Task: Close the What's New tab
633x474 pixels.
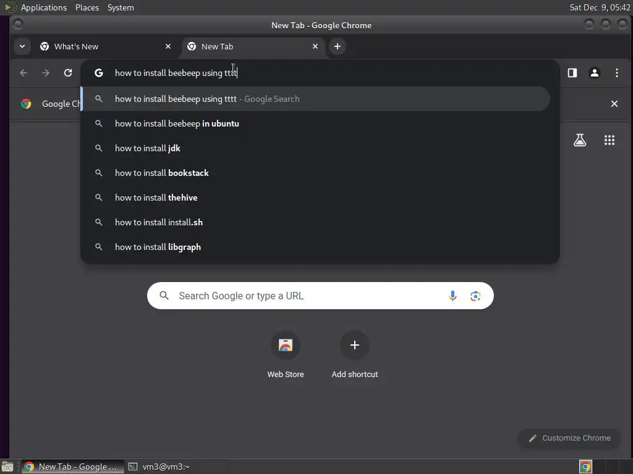Action: point(168,46)
